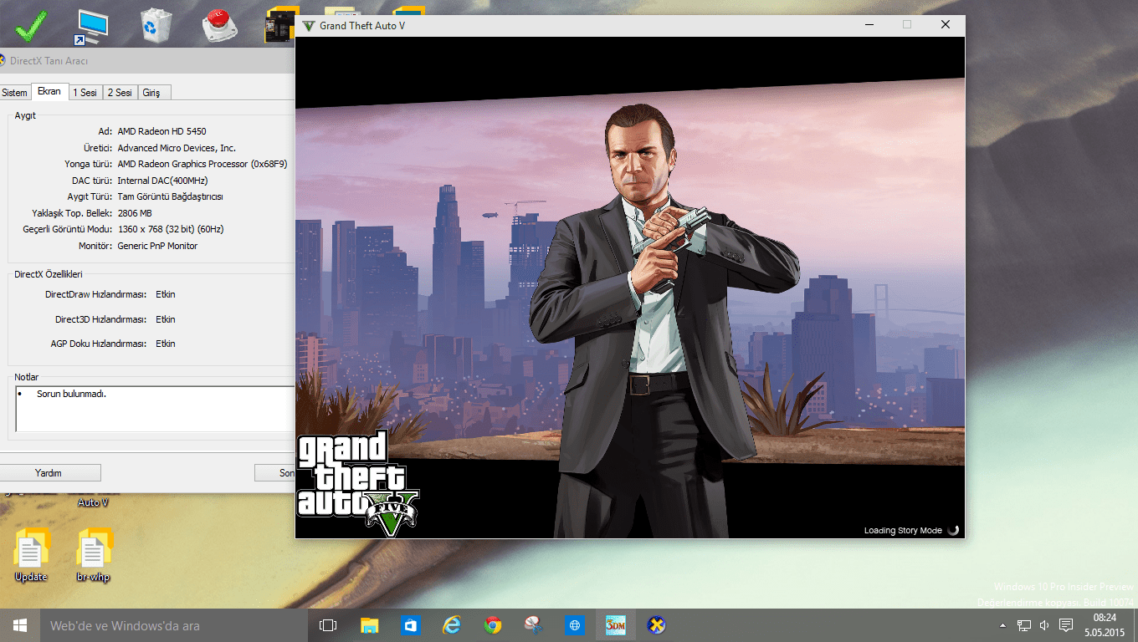Click the Yardım button in DirectX tool

tap(49, 473)
